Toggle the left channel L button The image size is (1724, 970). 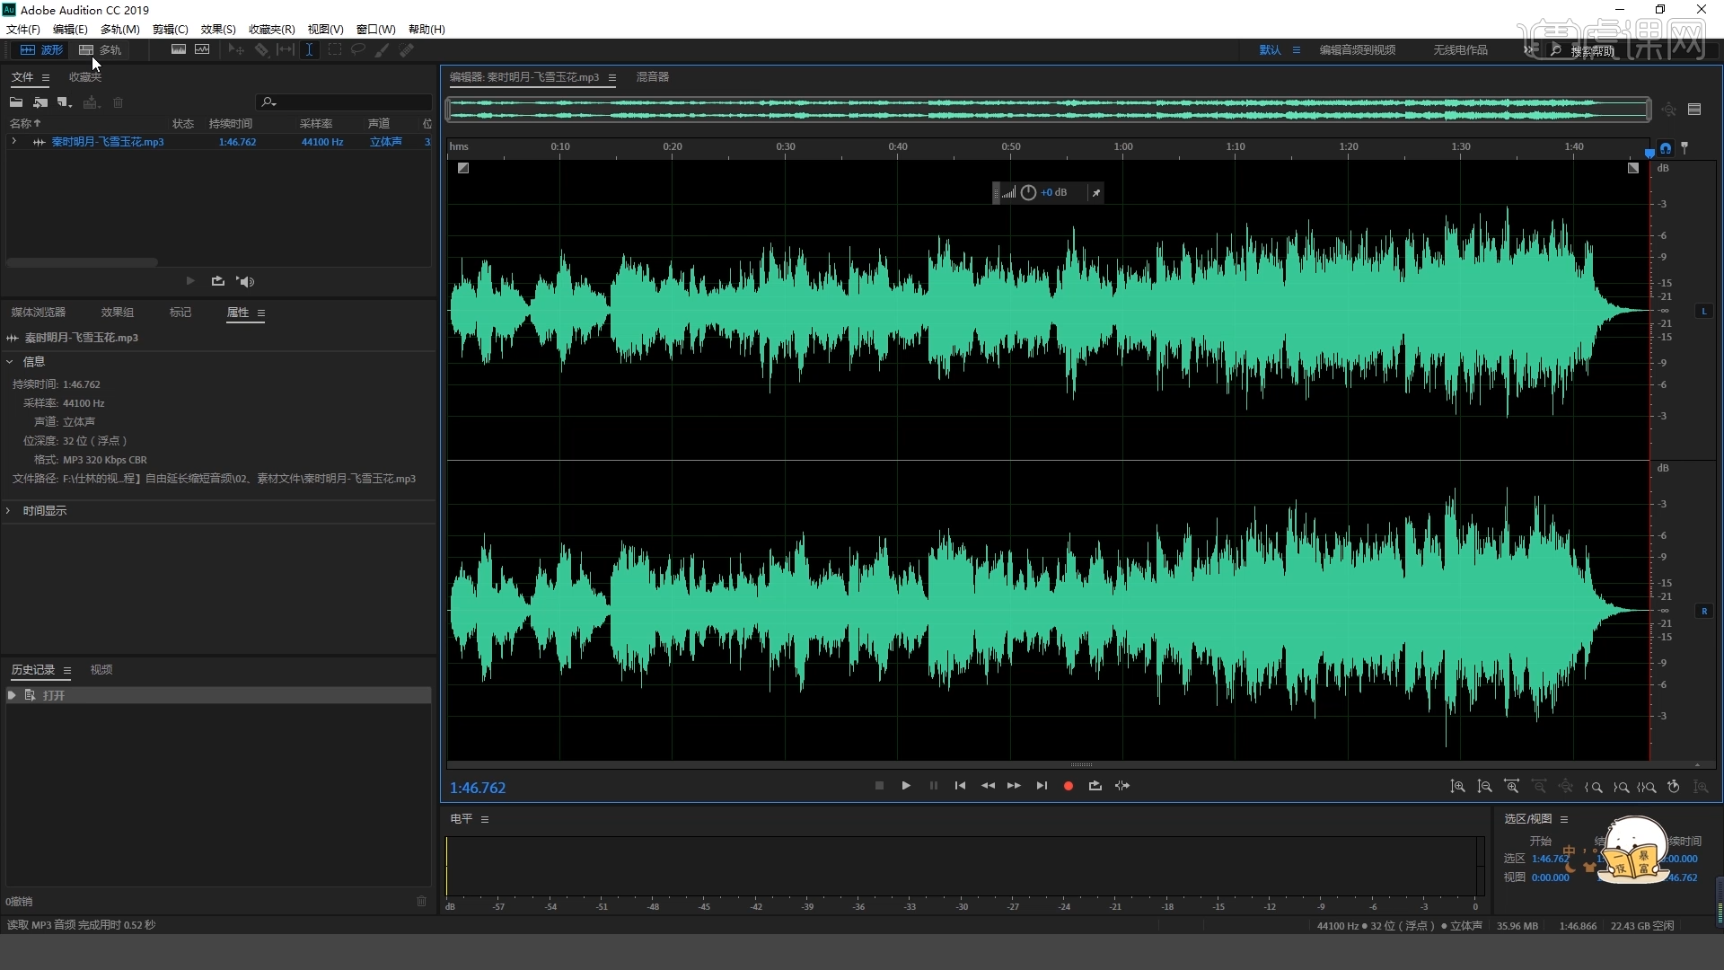1703,312
